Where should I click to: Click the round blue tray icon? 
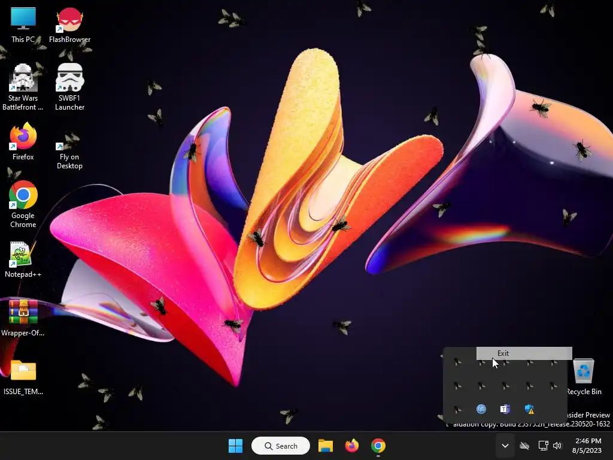pyautogui.click(x=481, y=409)
